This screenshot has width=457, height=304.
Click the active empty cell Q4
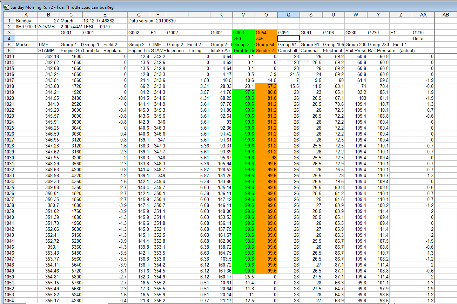[288, 39]
